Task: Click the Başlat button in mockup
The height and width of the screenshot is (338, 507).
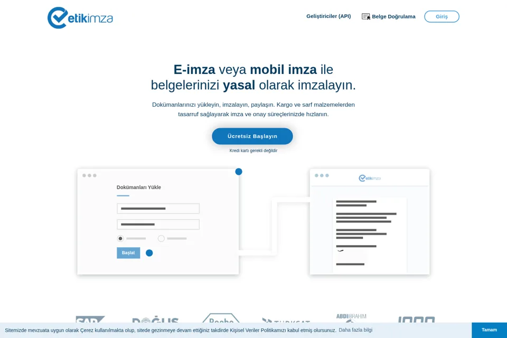Action: [128, 253]
